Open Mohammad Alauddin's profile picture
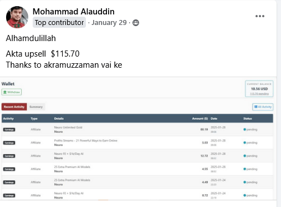Image resolution: width=281 pixels, height=207 pixels. [17, 17]
